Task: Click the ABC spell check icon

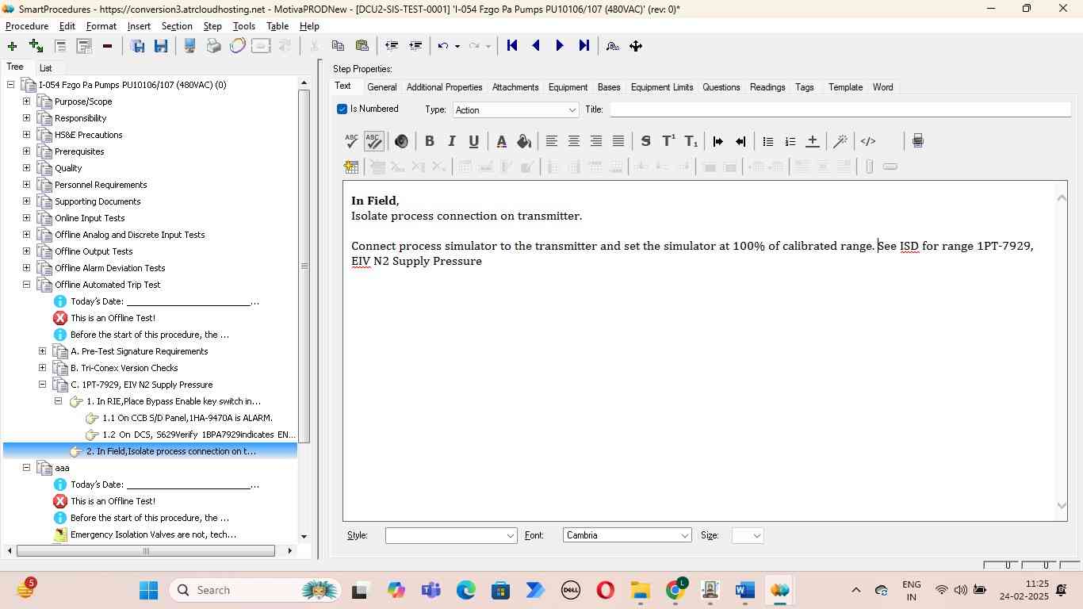Action: pyautogui.click(x=351, y=141)
